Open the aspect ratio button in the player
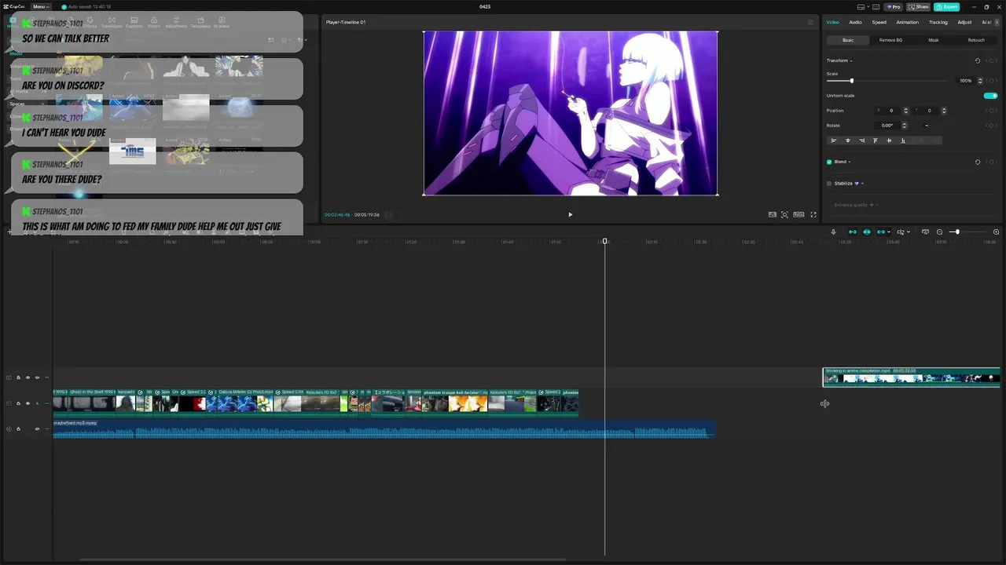The height and width of the screenshot is (565, 1006). coord(799,214)
